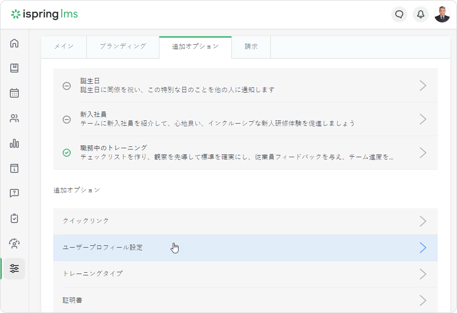Open トレーニングタイプ option
Viewport: 457px width, 313px height.
93,274
